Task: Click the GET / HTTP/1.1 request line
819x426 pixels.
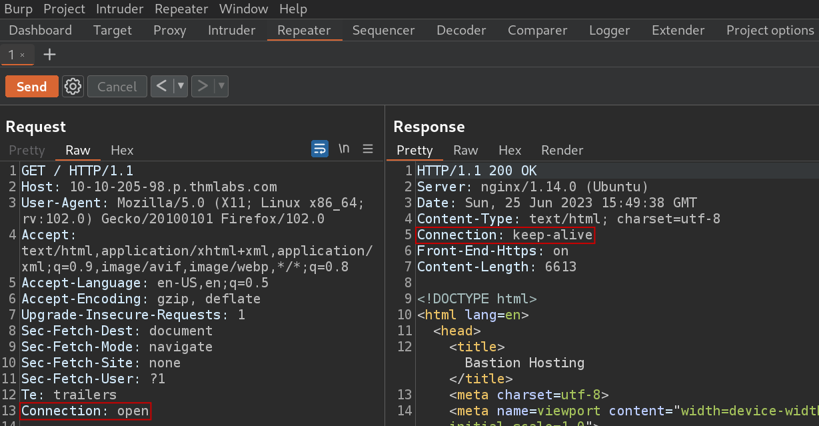Action: tap(77, 171)
